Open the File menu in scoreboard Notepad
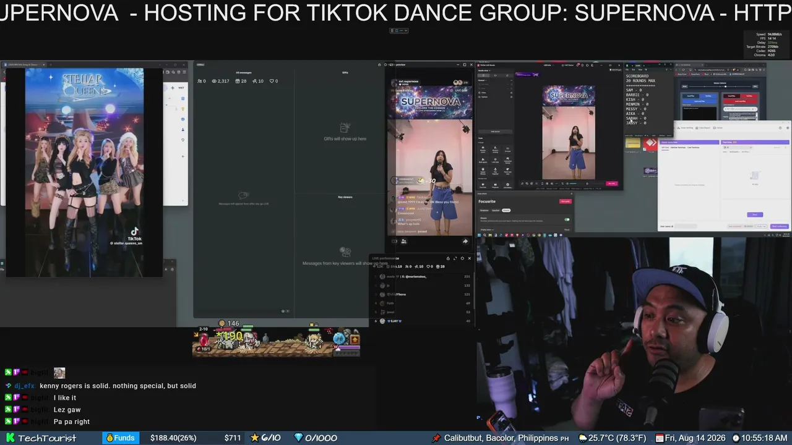 pyautogui.click(x=628, y=70)
